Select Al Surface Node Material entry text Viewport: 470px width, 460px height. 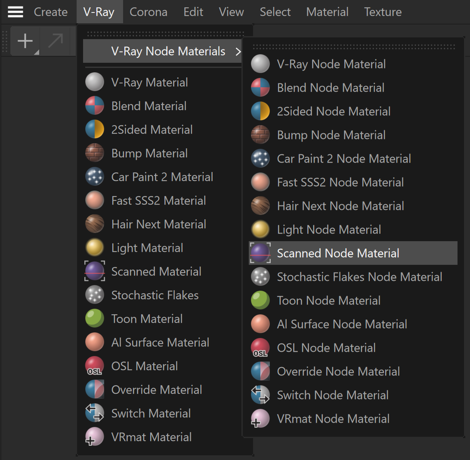[x=342, y=324]
